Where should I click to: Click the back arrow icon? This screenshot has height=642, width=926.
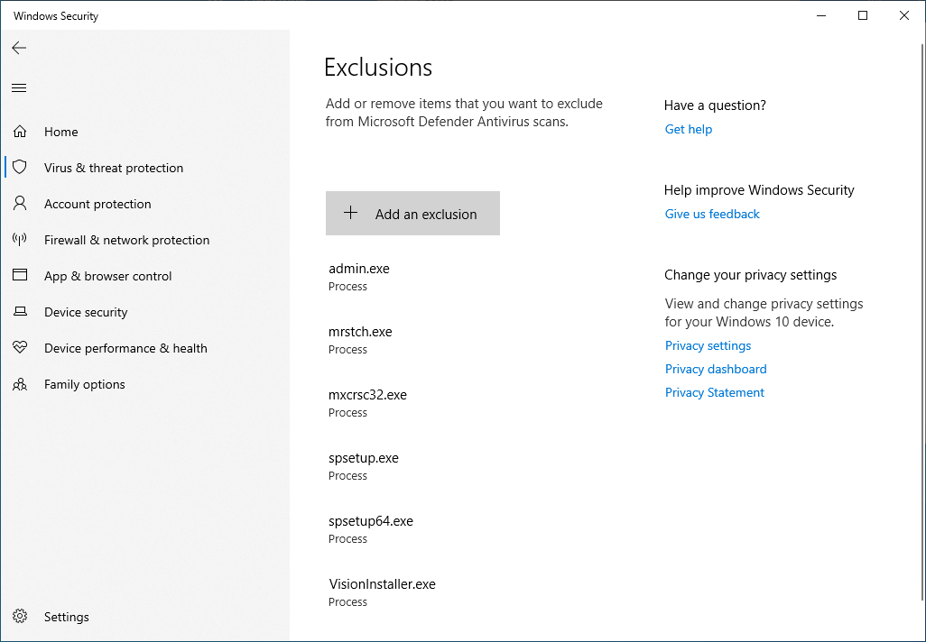pos(19,48)
